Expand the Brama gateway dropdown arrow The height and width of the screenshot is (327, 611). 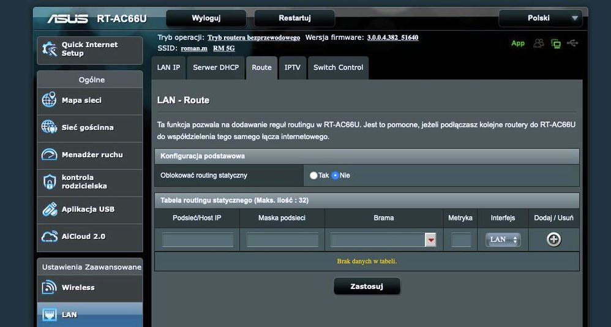[x=431, y=240]
